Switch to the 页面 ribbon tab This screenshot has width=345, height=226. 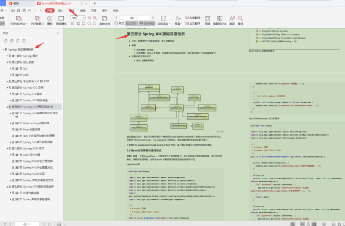pos(94,11)
